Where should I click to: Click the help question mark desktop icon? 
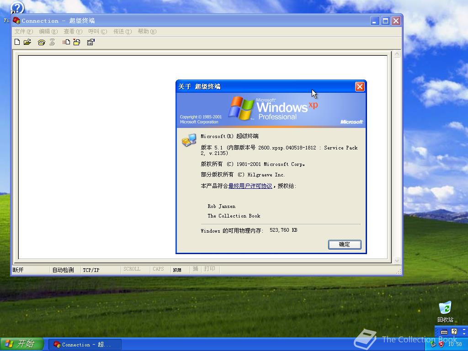pyautogui.click(x=17, y=8)
